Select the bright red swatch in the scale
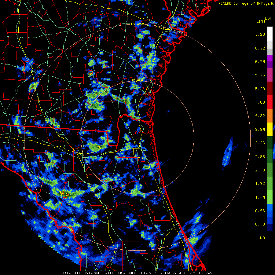The width and height of the screenshot is (275, 275). [270, 102]
